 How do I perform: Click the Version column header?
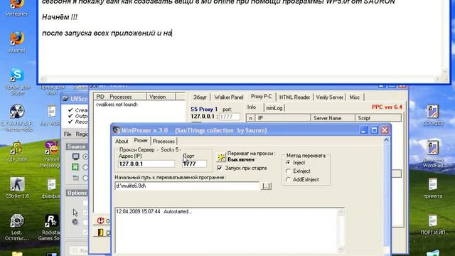coord(161,97)
